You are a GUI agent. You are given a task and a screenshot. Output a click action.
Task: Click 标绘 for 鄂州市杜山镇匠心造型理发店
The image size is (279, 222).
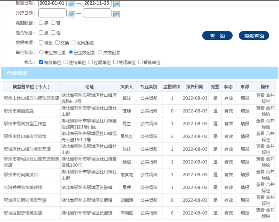click(266, 101)
